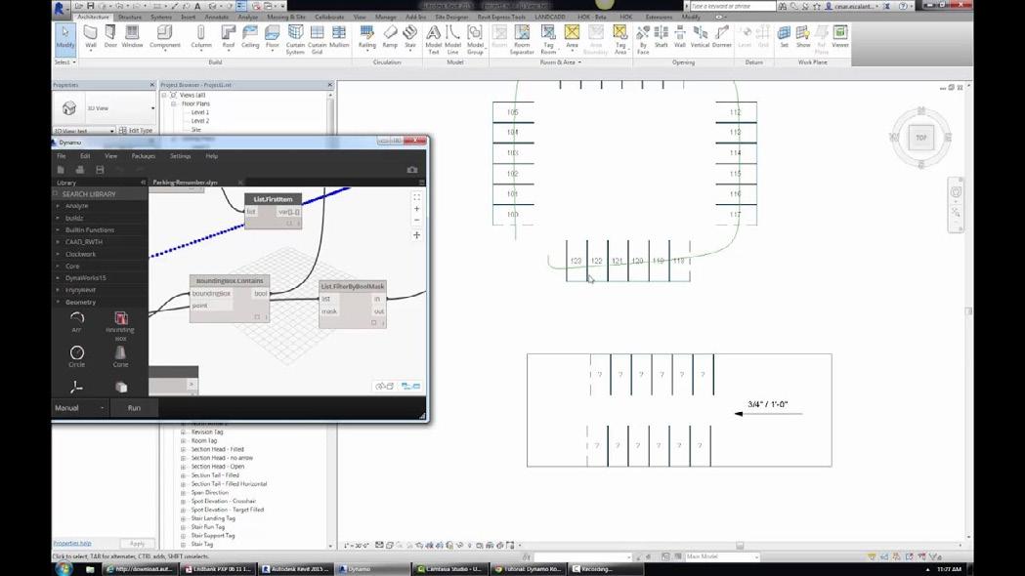
Task: Expand the Clockwork library category
Action: (x=80, y=254)
